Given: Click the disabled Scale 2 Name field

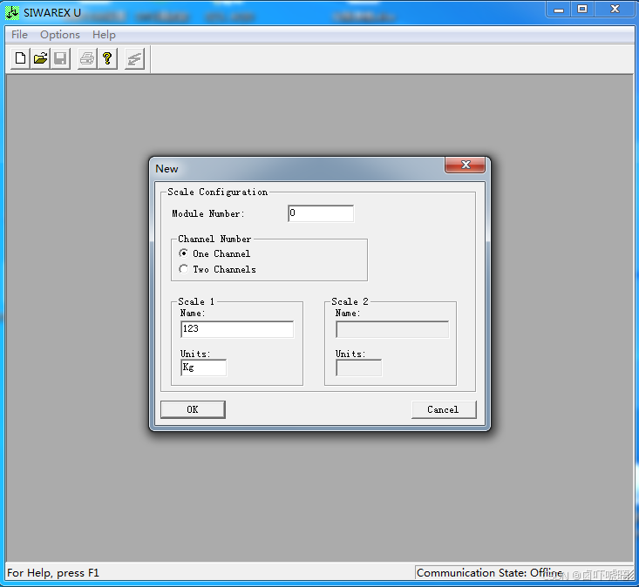Looking at the screenshot, I should click(x=392, y=329).
